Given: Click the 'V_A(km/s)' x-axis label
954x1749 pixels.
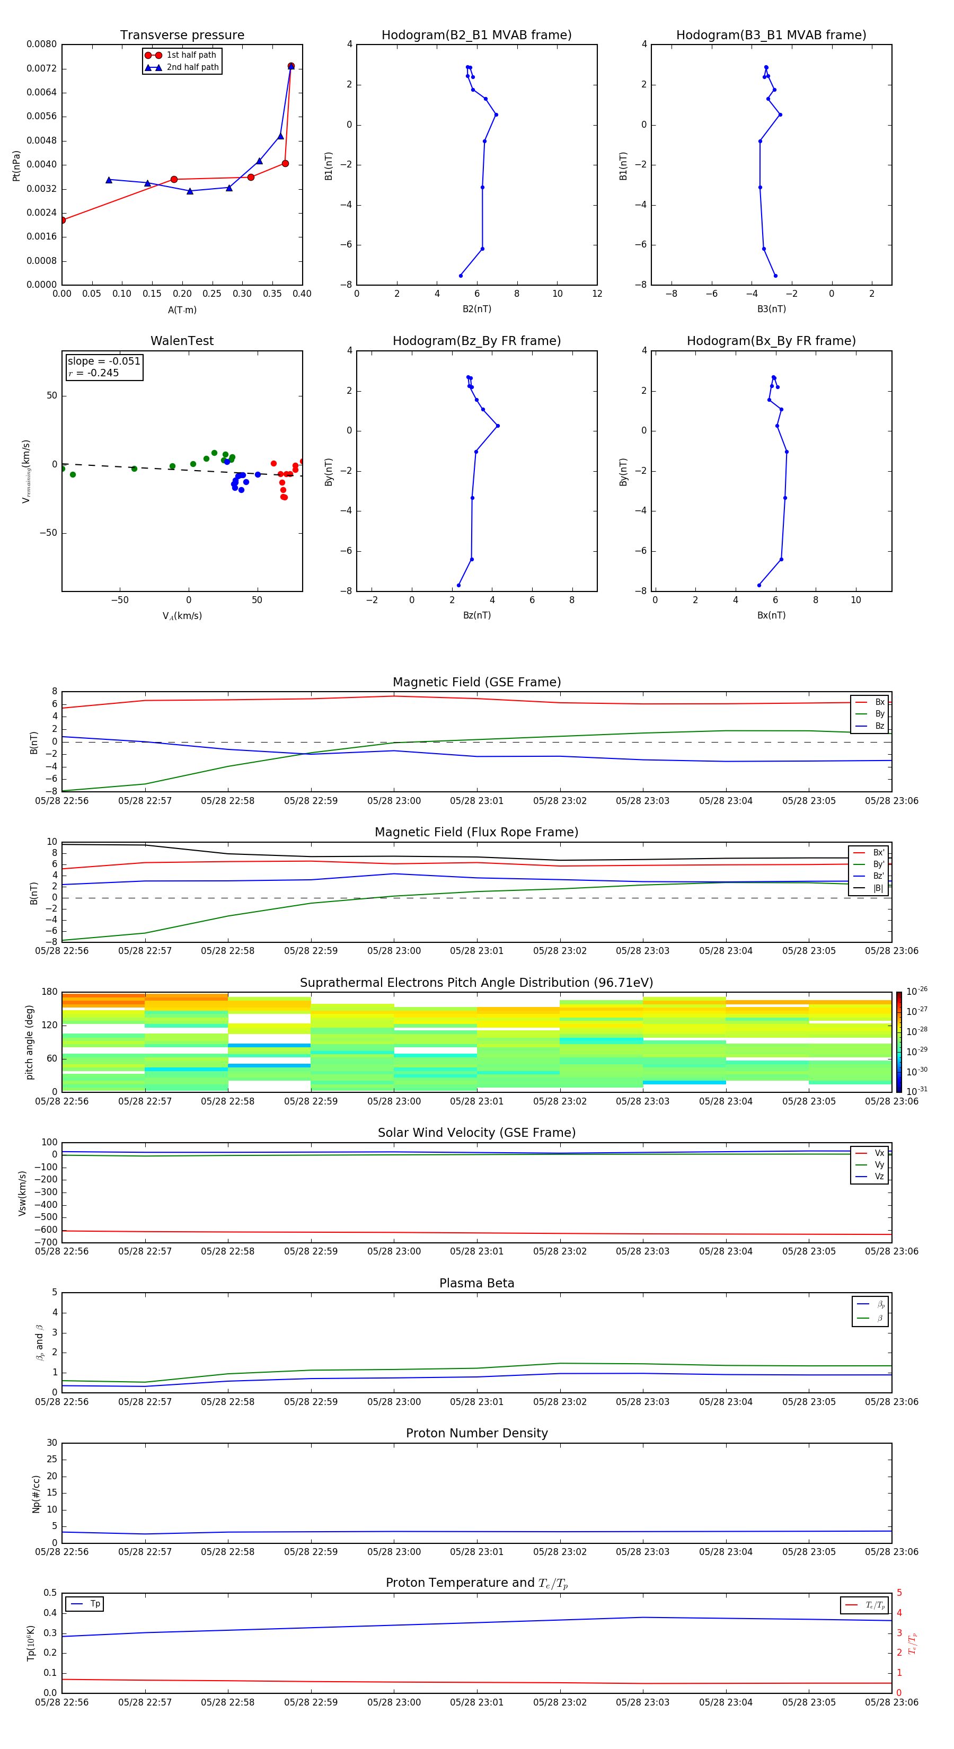Looking at the screenshot, I should (x=182, y=616).
